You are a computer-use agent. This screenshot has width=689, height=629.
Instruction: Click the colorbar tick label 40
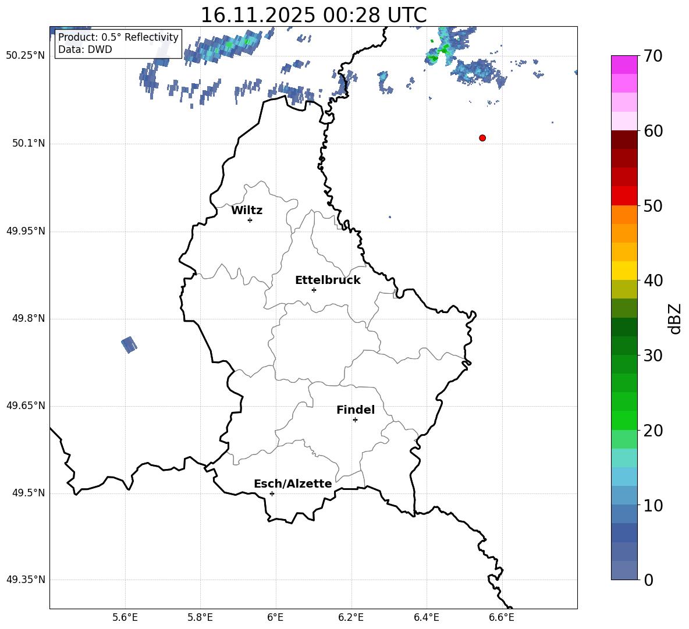point(653,280)
